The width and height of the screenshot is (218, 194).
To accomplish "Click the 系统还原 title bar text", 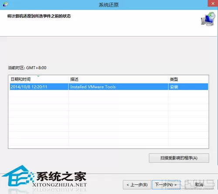I will pyautogui.click(x=109, y=5).
